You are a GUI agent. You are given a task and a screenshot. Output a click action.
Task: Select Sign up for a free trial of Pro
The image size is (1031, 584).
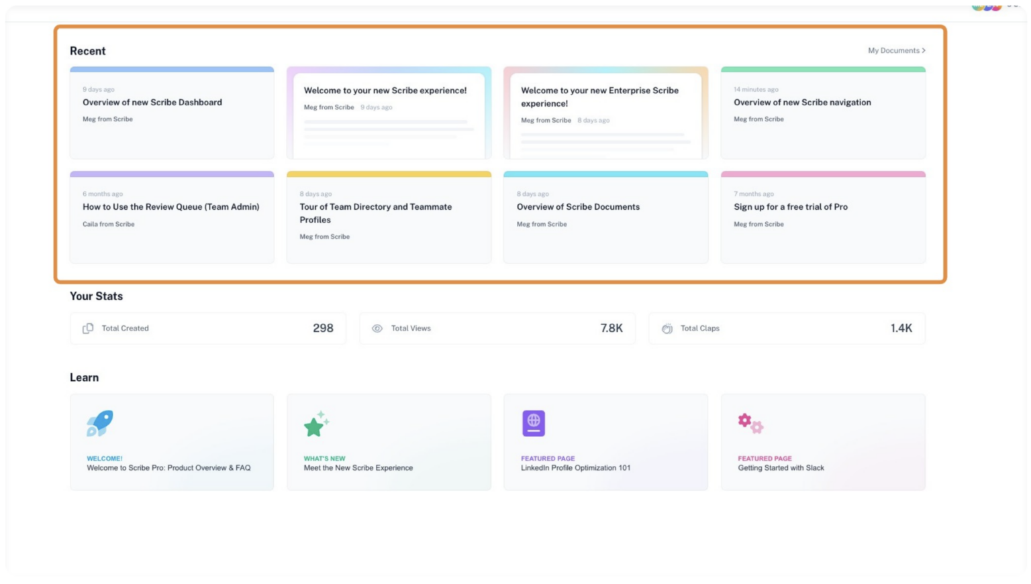pyautogui.click(x=823, y=217)
